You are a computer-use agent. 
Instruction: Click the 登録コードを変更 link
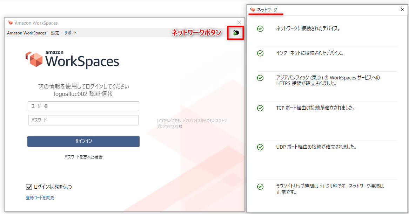pyautogui.click(x=40, y=197)
